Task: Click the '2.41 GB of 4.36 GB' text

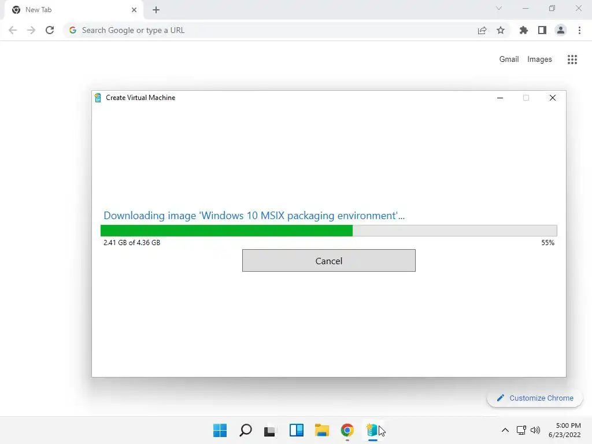Action: click(132, 243)
